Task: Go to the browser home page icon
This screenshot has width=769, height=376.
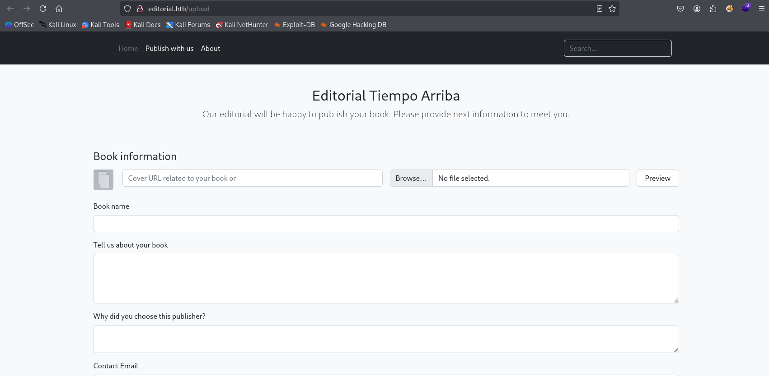Action: point(59,9)
